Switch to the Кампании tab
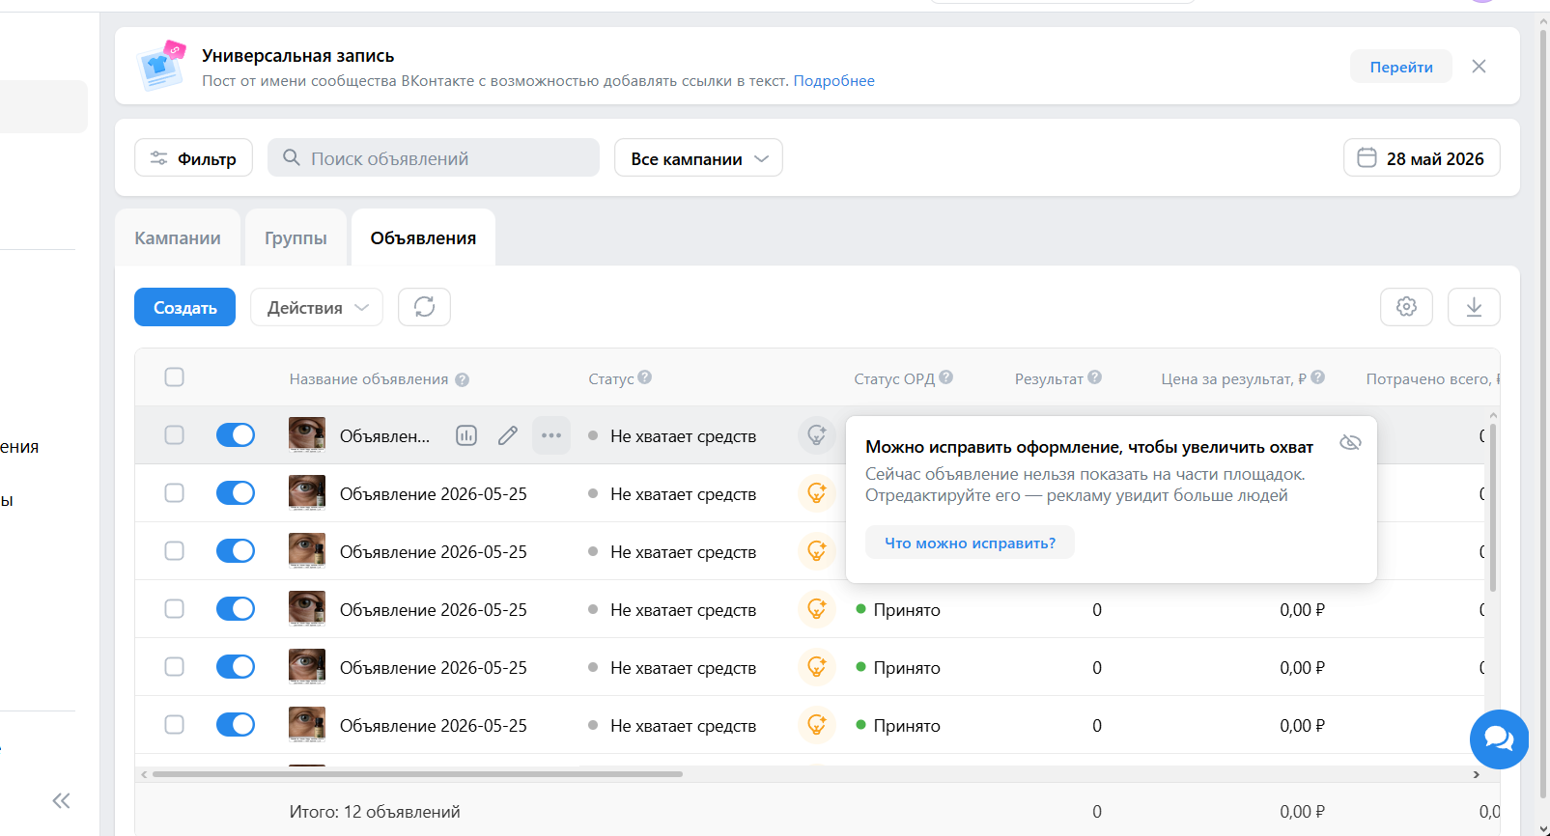Image resolution: width=1550 pixels, height=836 pixels. click(178, 237)
